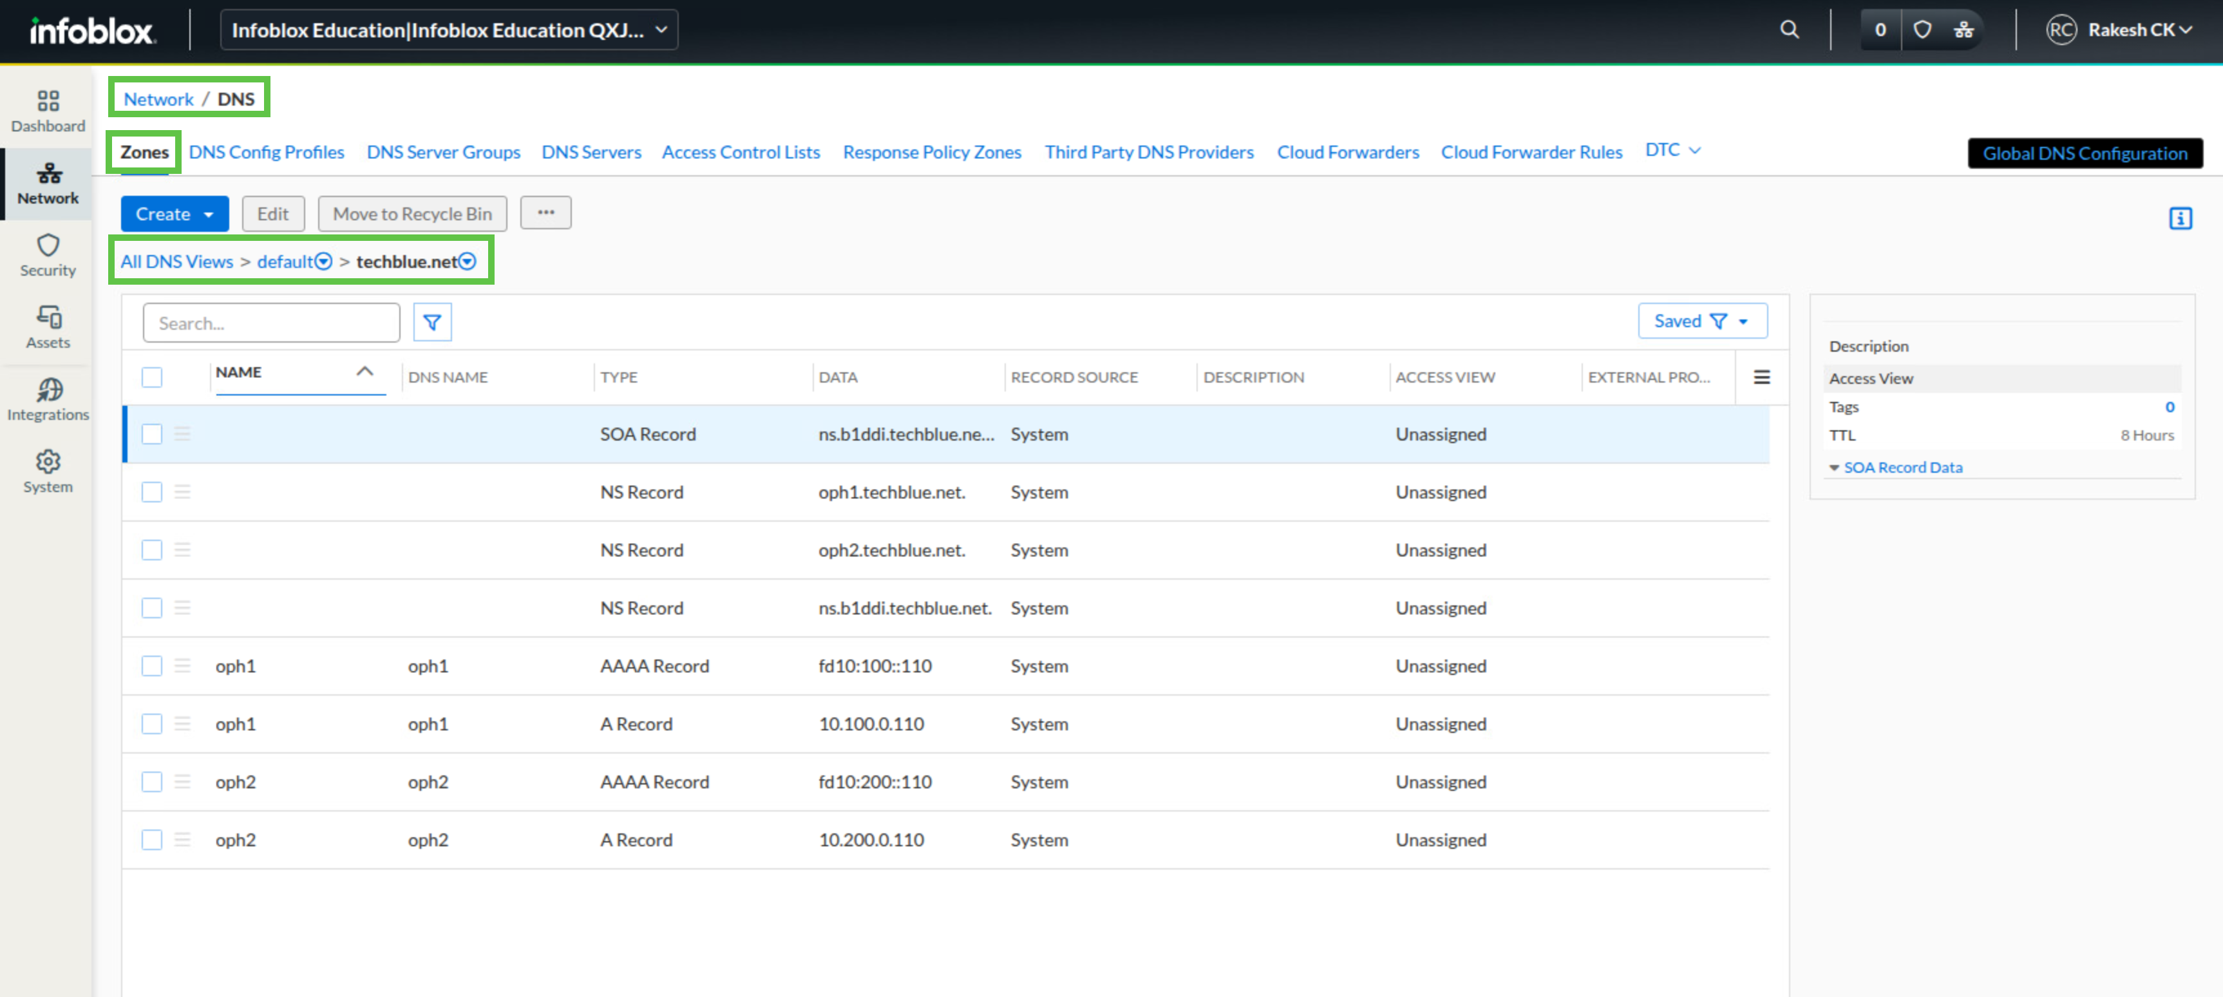The image size is (2223, 997).
Task: Check the ns.b1ddi.techblue.net. NS Record checkbox
Action: [x=152, y=608]
